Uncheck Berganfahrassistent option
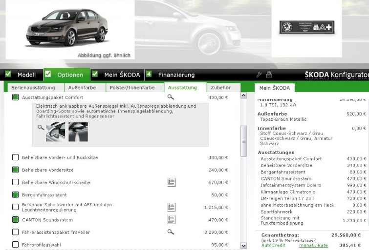 15,194
